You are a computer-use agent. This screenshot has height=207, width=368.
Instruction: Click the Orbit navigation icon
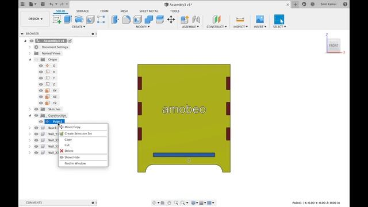[154, 203]
